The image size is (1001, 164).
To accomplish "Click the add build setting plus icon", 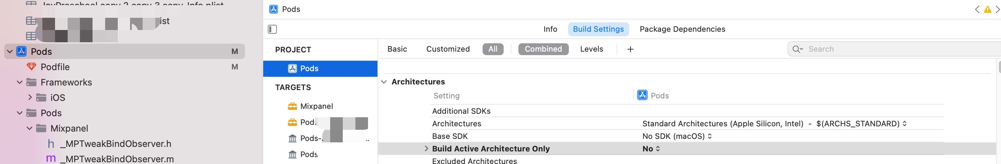I will [630, 49].
